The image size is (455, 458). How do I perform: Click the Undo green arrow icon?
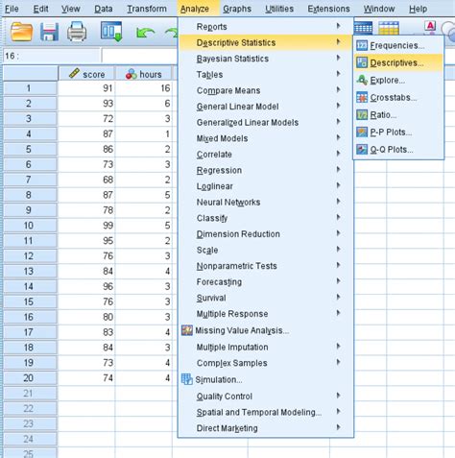coord(146,33)
